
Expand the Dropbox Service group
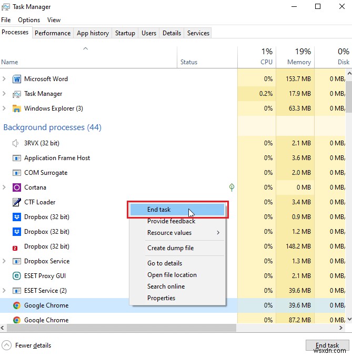(4, 261)
